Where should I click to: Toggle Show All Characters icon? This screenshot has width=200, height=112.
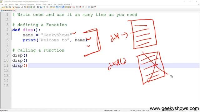(60, 7)
